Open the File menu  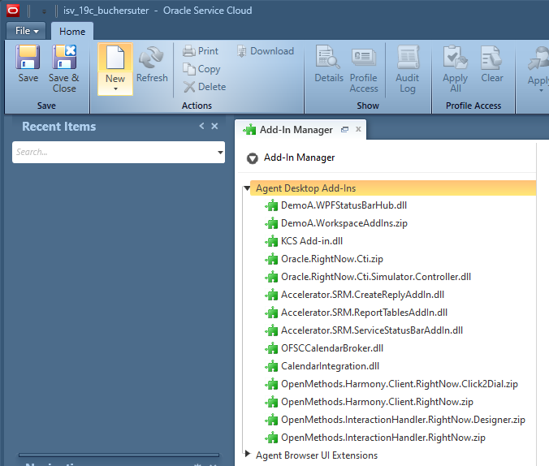[26, 31]
